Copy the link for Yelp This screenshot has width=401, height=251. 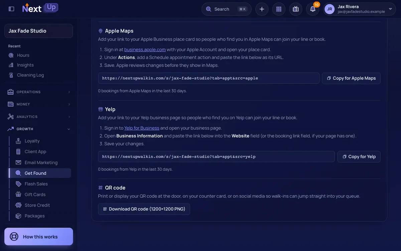tap(359, 157)
